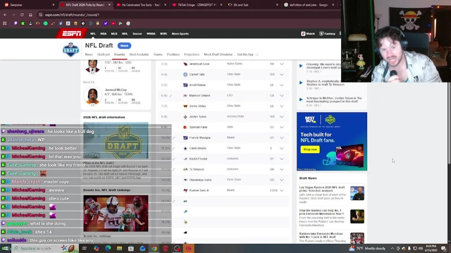Screen dimensions: 451x253
Task: Open the Texas Tech draft rankings thumbnail
Action: click(116, 213)
